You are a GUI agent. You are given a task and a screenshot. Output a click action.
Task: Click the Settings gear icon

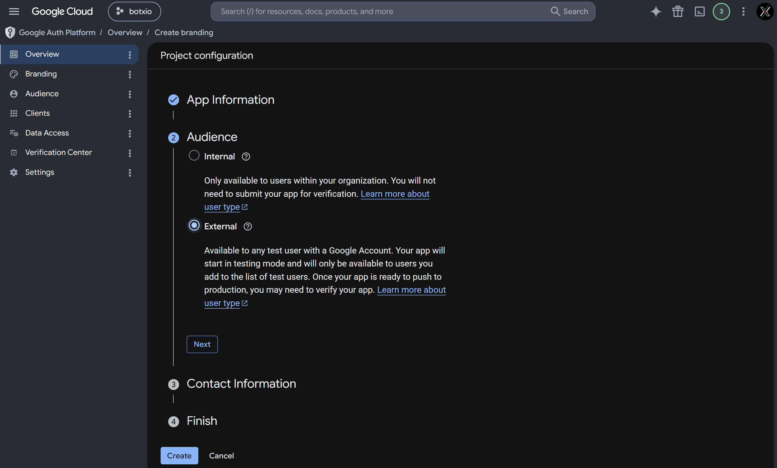14,172
